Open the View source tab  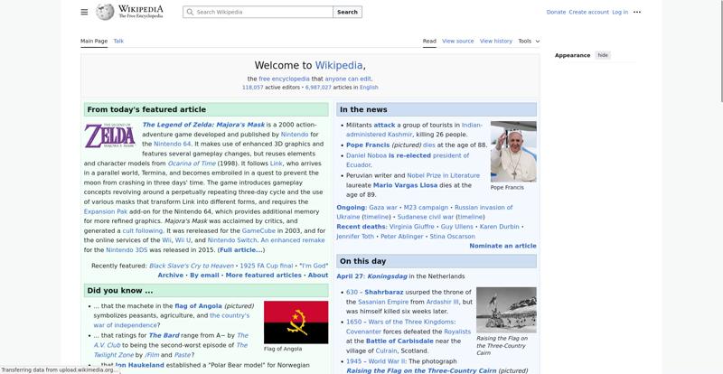(458, 41)
